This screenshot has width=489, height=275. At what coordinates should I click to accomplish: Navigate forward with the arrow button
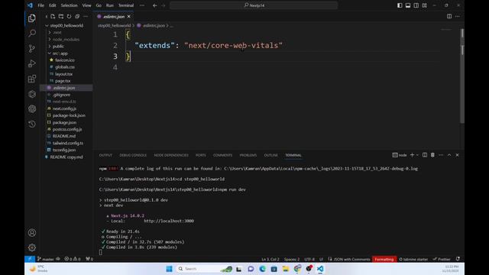coord(163,5)
